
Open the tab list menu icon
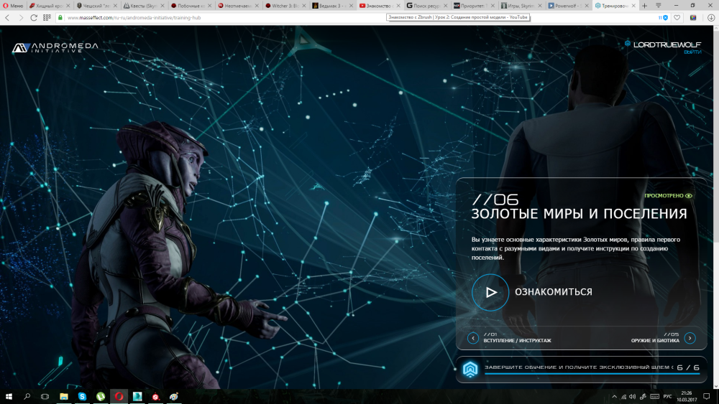coord(659,6)
